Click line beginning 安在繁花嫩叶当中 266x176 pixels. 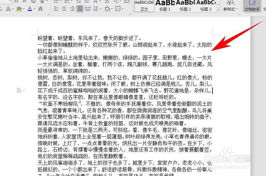click(125, 117)
